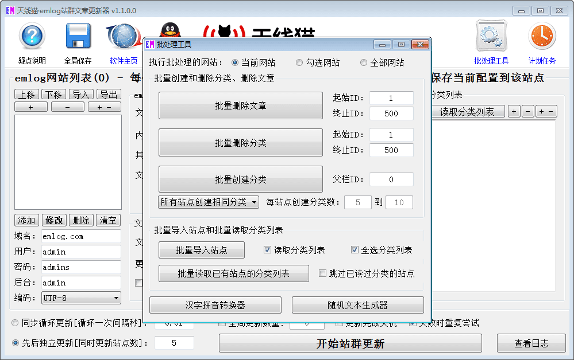
Task: Edit 同时更新站点数 field showing 5
Action: [174, 343]
